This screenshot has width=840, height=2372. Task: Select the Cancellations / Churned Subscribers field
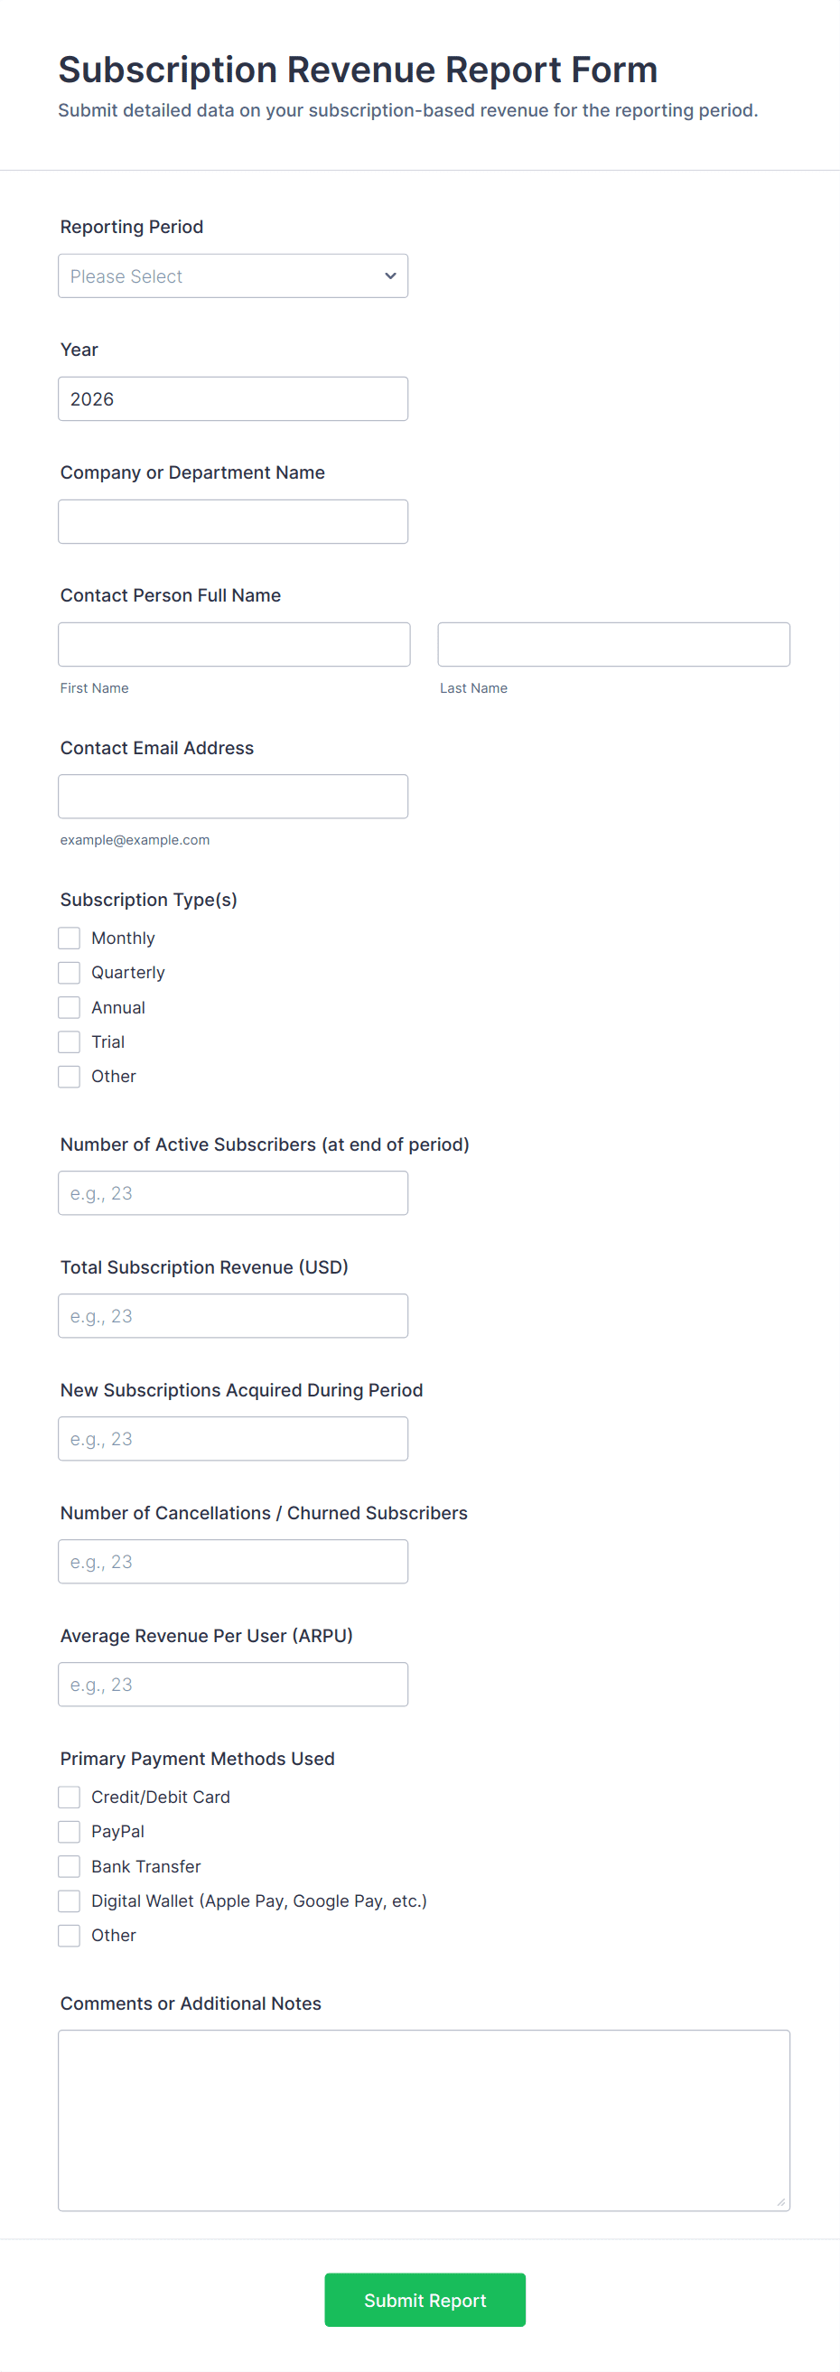(x=232, y=1562)
